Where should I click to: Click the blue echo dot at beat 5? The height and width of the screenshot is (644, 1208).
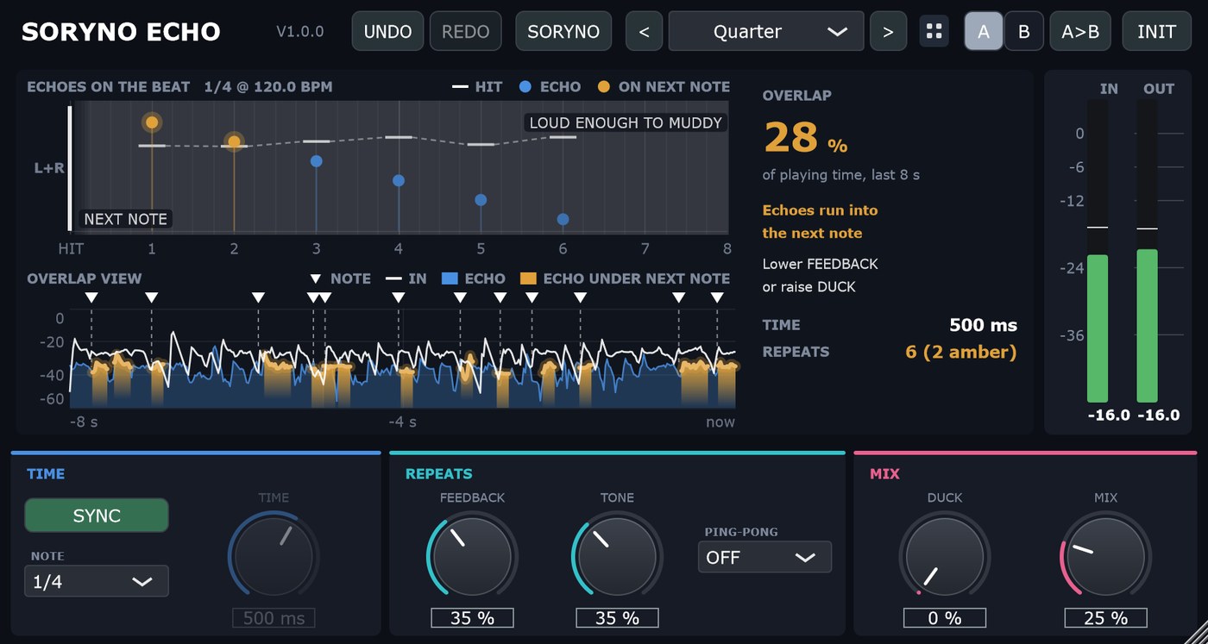click(481, 200)
